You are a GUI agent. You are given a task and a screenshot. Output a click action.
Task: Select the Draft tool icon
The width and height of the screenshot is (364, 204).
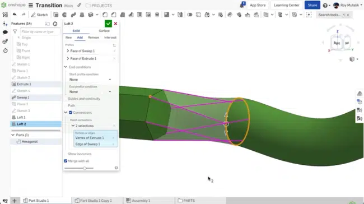coord(122,15)
